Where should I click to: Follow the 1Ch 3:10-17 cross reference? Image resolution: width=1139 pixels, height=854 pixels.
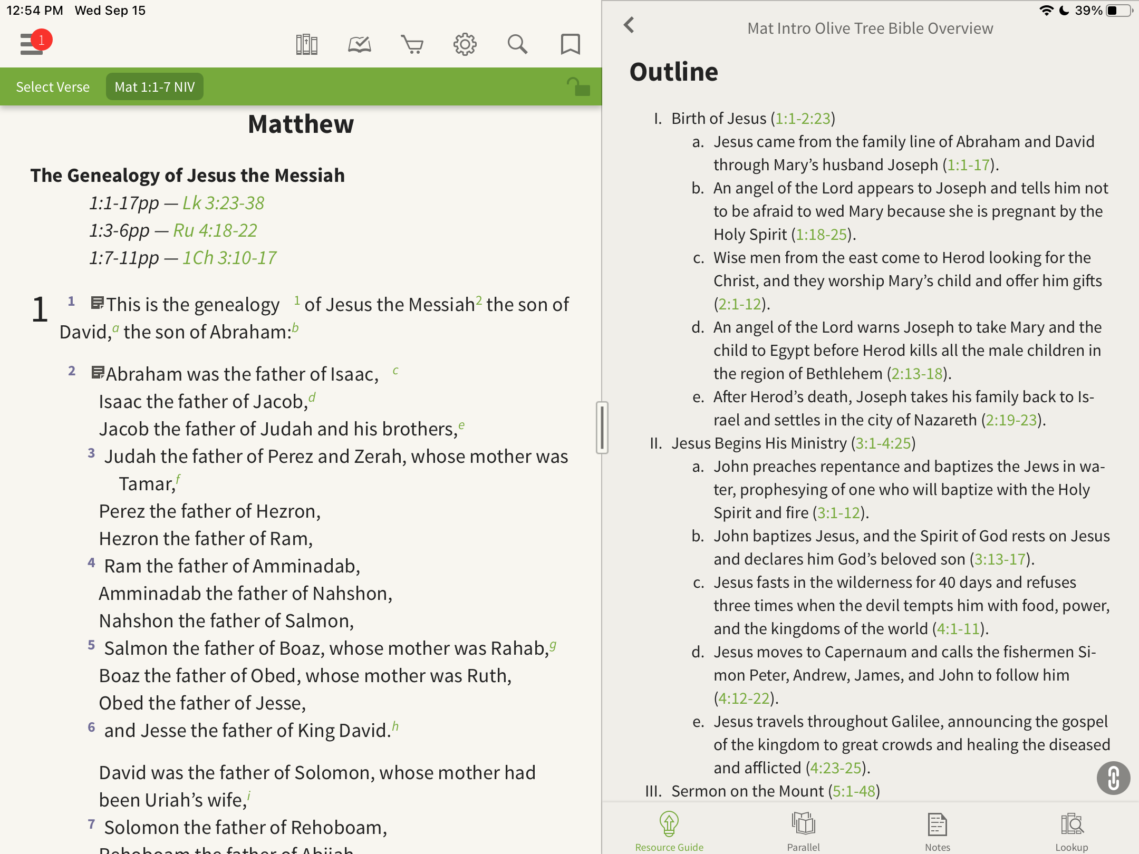tap(229, 258)
